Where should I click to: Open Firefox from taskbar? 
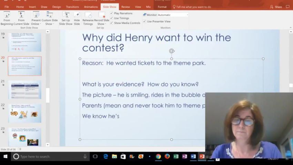(x=167, y=156)
